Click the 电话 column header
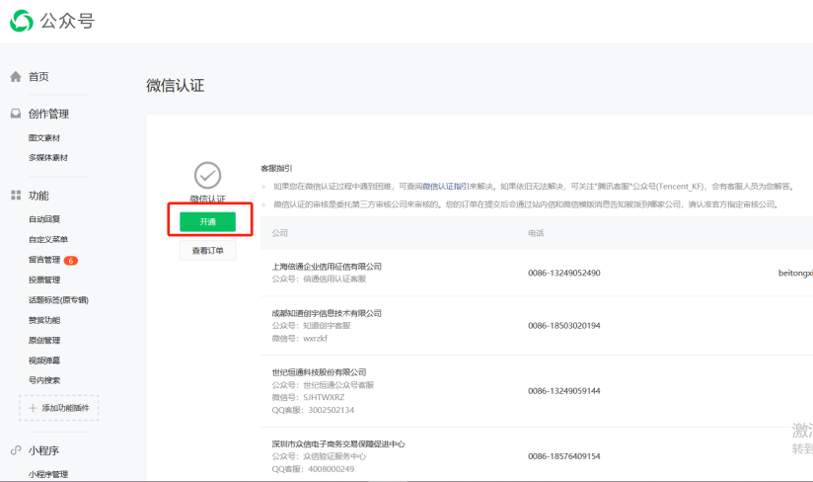Image resolution: width=813 pixels, height=482 pixels. 536,233
